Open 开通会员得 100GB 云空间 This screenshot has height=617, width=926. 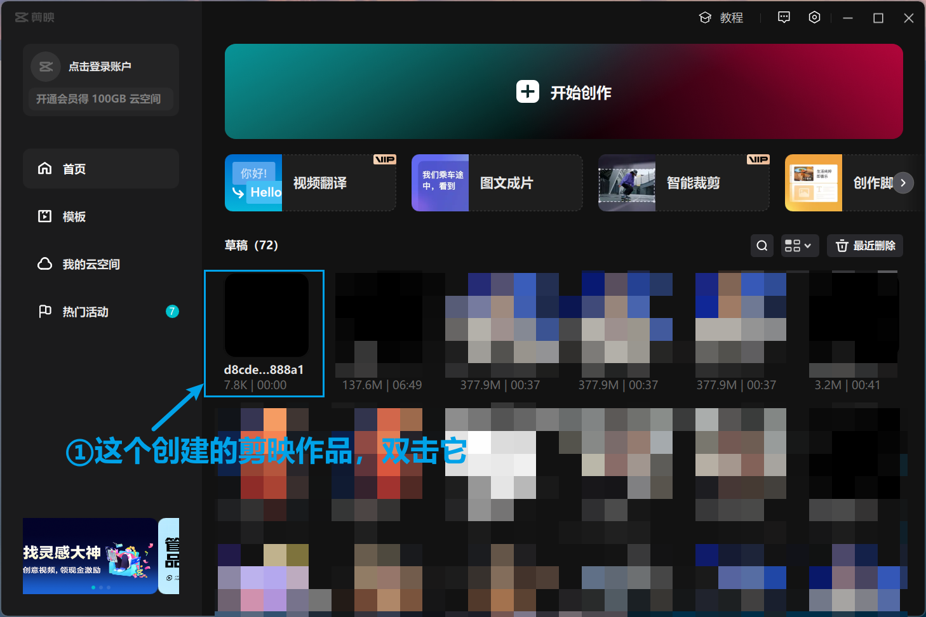pyautogui.click(x=101, y=99)
